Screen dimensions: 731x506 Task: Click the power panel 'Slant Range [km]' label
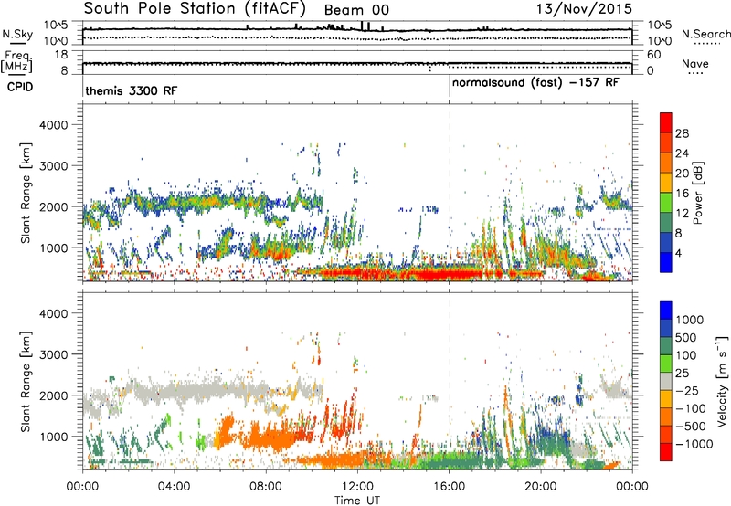tap(26, 193)
